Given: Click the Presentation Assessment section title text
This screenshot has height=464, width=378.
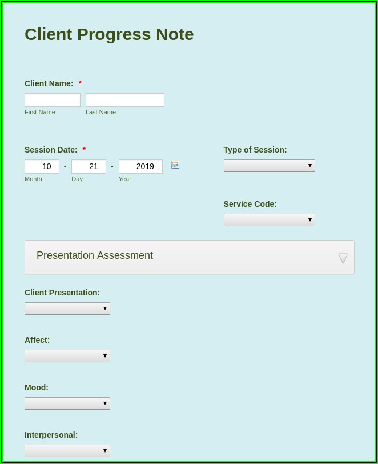Looking at the screenshot, I should click(95, 255).
